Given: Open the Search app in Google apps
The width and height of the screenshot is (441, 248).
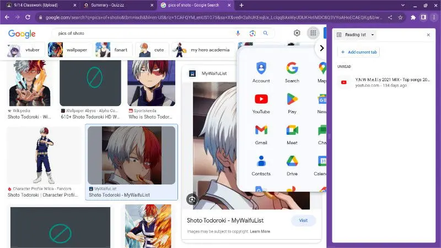Looking at the screenshot, I should tap(292, 72).
